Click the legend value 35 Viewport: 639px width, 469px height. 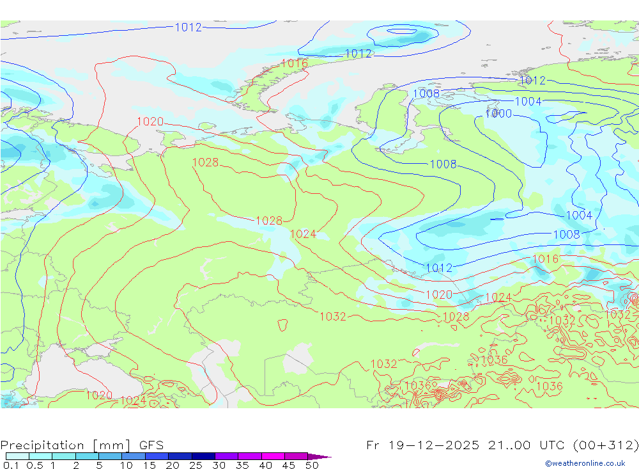click(x=242, y=465)
